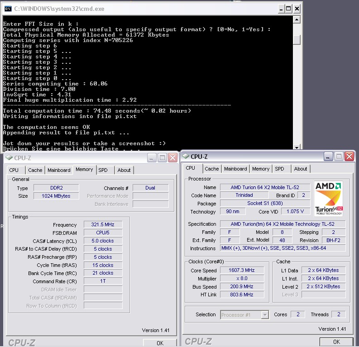359x347 pixels.
Task: Close the right CPU-Z CPU window
Action: [349, 157]
